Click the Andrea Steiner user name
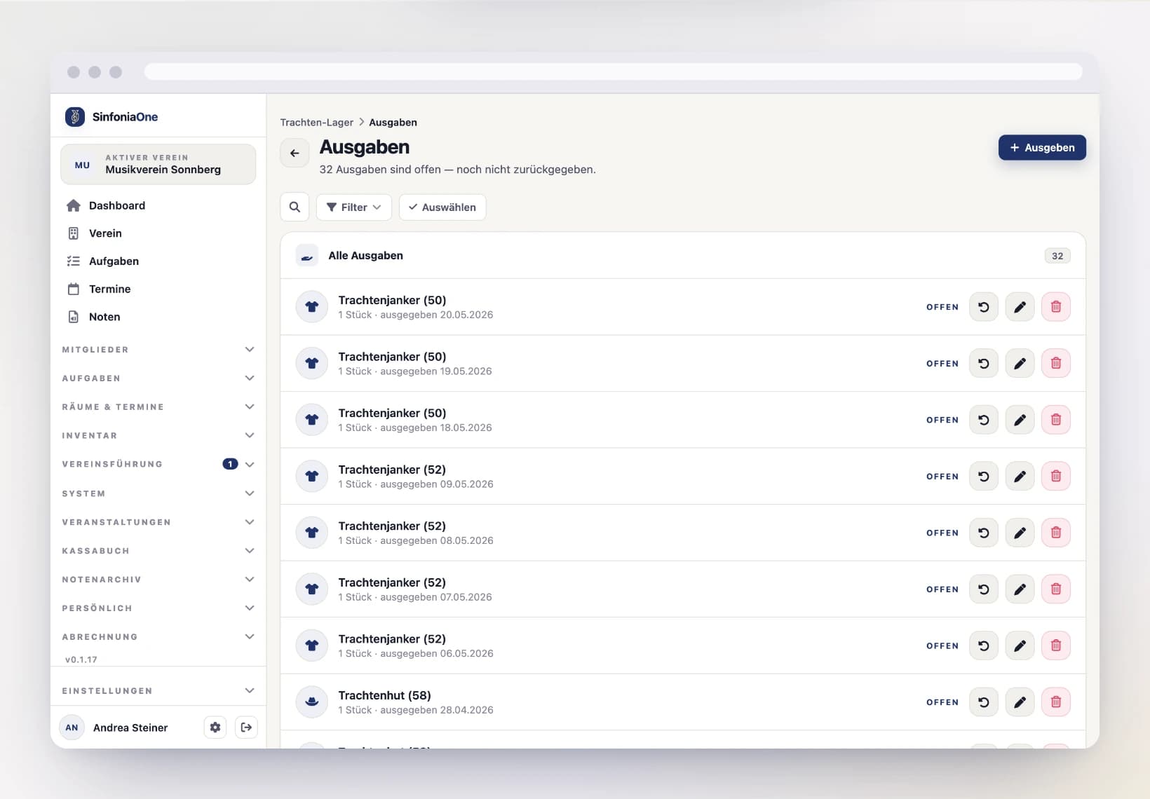 [130, 728]
